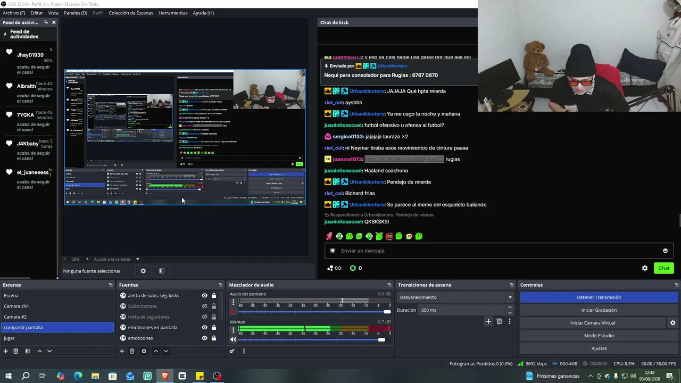Mute the Mic/Aux channel
This screenshot has width=681, height=383.
pos(233,339)
